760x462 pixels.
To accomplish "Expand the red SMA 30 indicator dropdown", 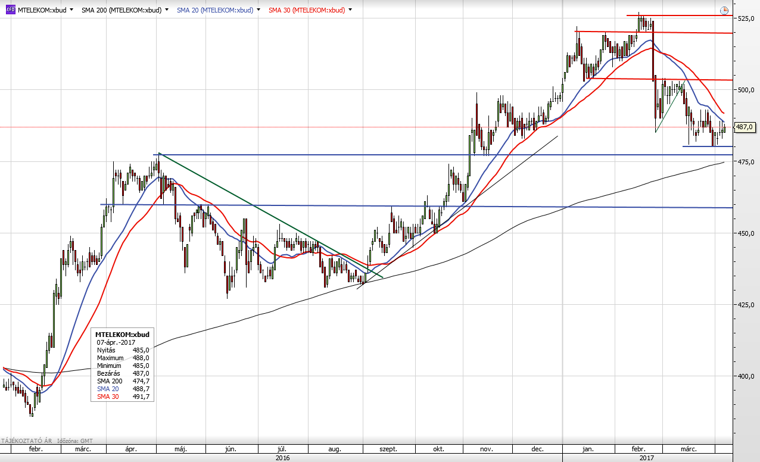I will [350, 10].
